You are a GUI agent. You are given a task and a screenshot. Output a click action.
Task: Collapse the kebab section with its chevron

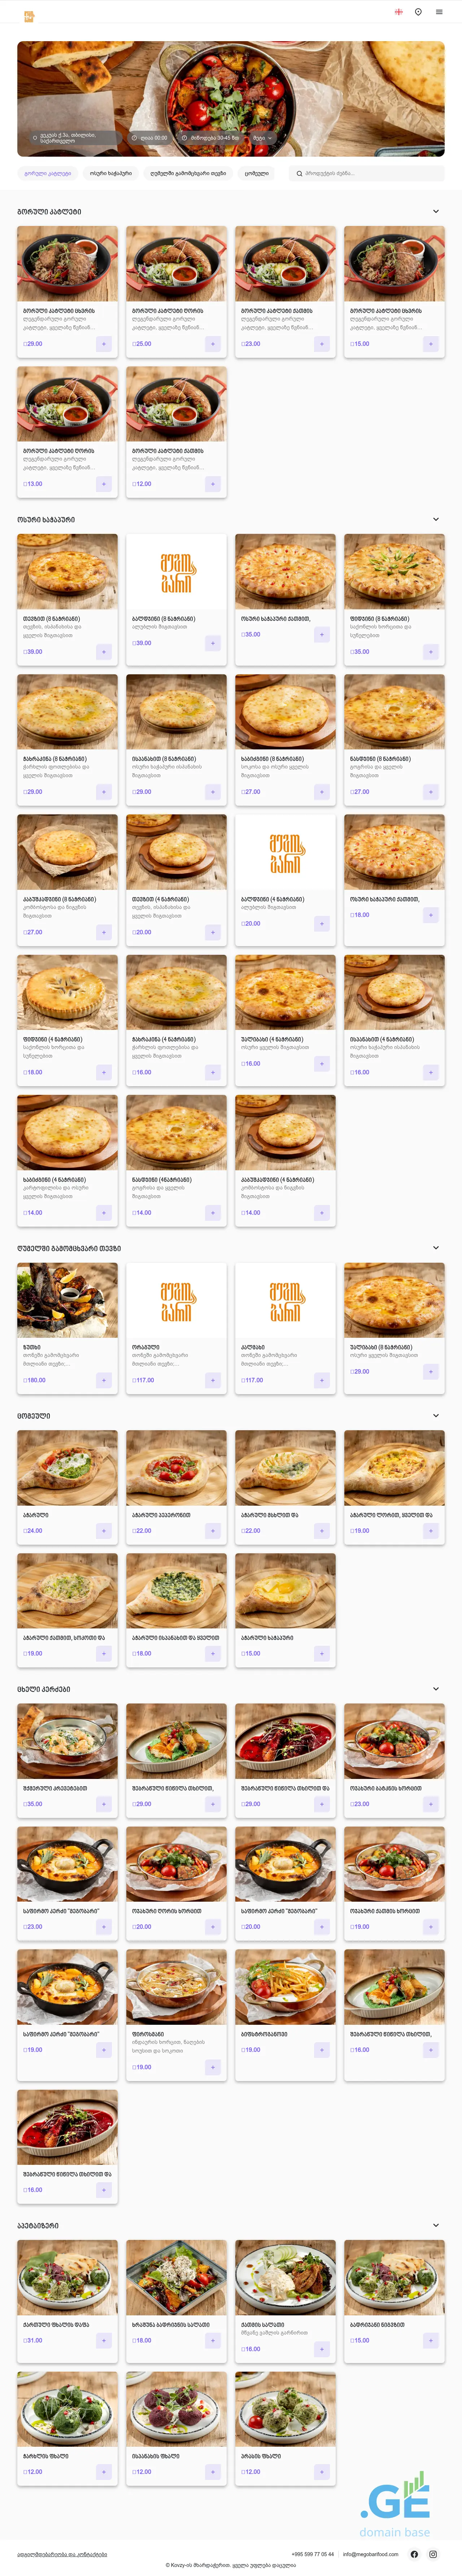point(435,212)
